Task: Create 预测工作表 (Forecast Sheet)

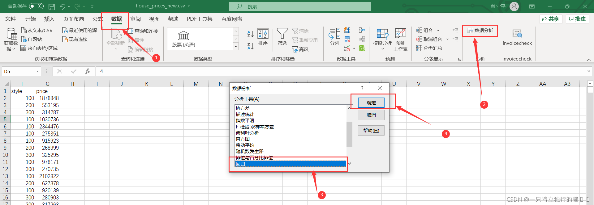Action: (x=400, y=40)
